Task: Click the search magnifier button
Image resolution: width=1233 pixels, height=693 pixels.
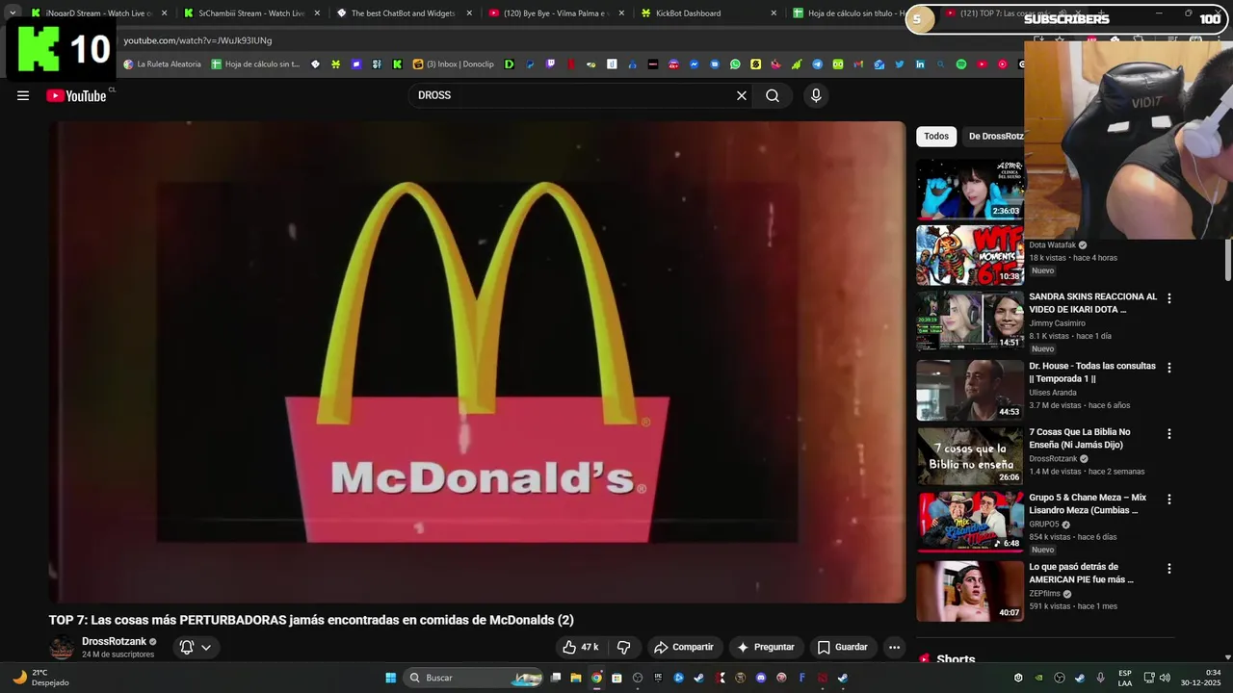Action: point(773,95)
